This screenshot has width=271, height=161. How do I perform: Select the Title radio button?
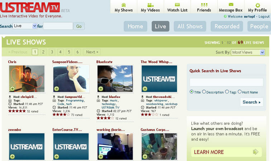tap(191, 92)
